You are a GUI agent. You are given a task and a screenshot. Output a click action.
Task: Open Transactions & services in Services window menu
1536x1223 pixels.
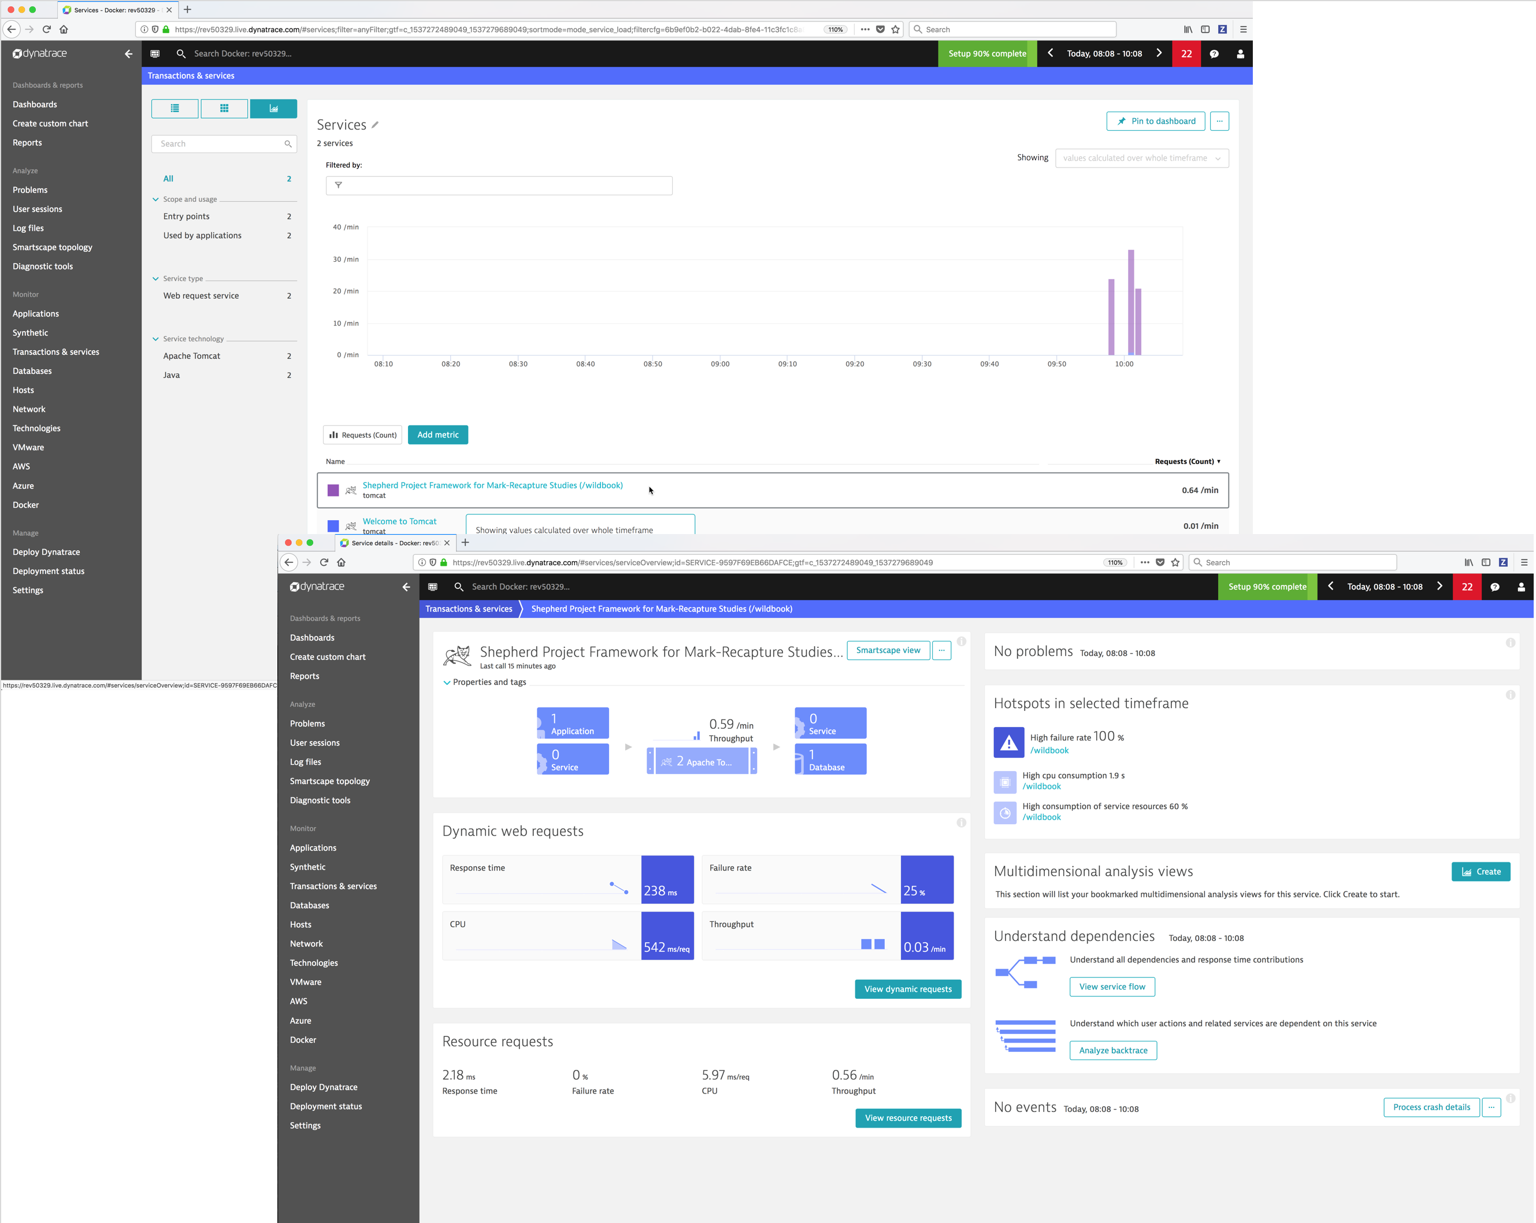click(55, 352)
